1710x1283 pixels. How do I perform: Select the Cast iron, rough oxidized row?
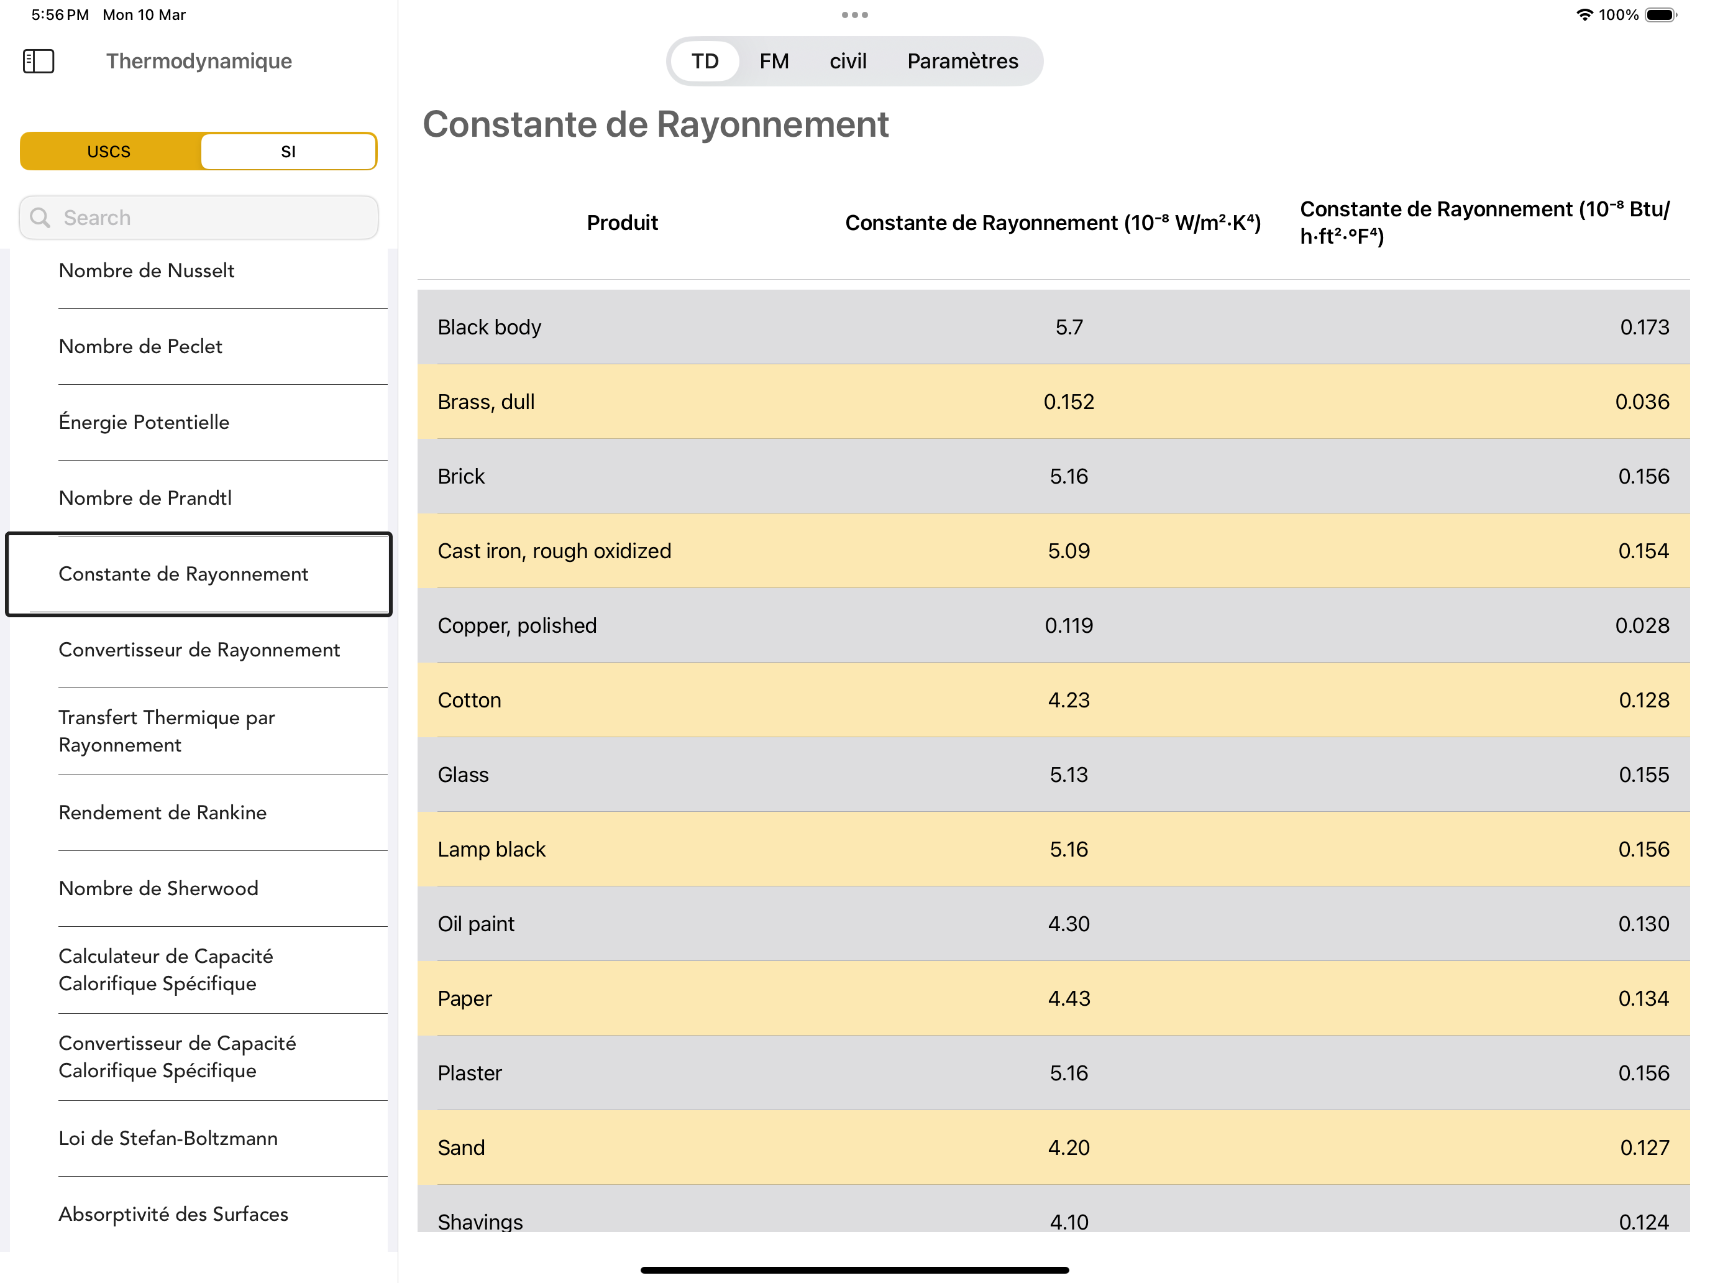click(x=1053, y=551)
